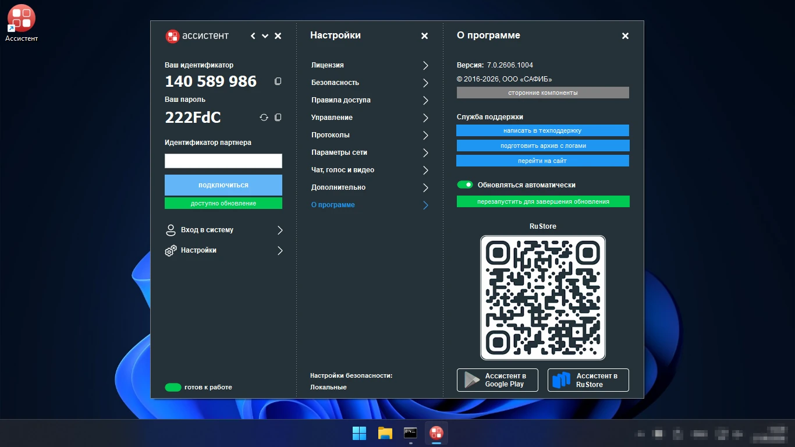Click the доступно обновление button
Screen dimensions: 795x447
[x=223, y=203]
